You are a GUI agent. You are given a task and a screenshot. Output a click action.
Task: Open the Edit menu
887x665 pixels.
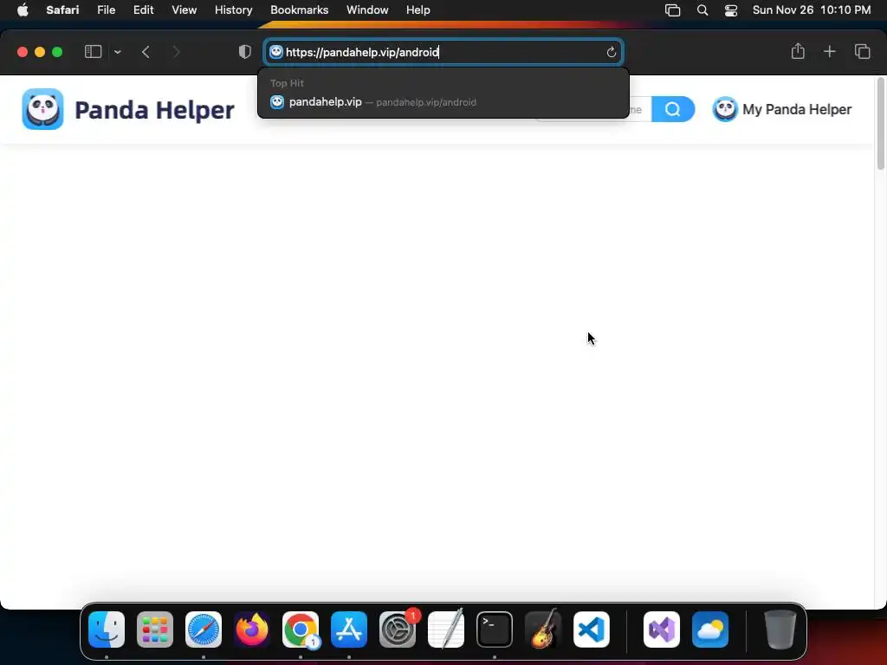tap(143, 10)
